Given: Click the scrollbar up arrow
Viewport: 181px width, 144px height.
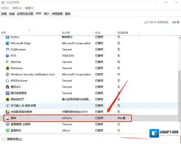Looking at the screenshot, I should point(179,38).
